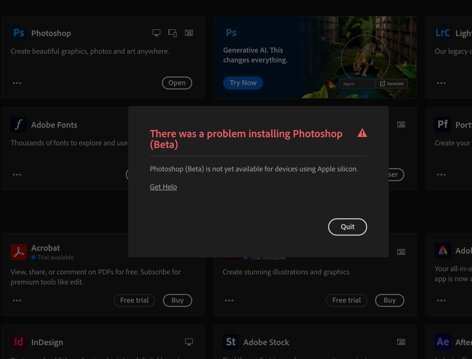Click the desktop icon on the InDesign card

(189, 342)
